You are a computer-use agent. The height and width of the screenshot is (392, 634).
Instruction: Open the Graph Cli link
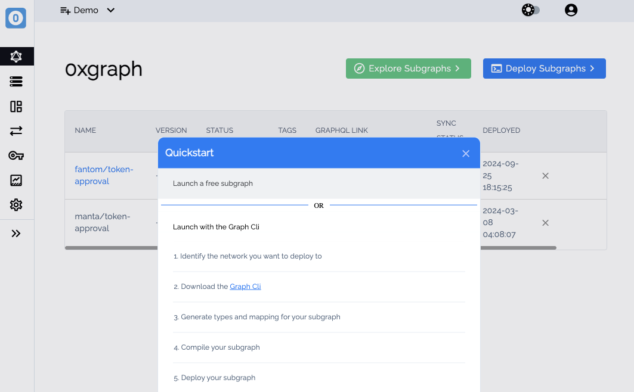245,286
